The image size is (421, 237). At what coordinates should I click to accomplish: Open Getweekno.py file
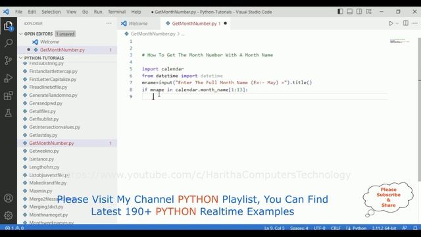(x=44, y=151)
